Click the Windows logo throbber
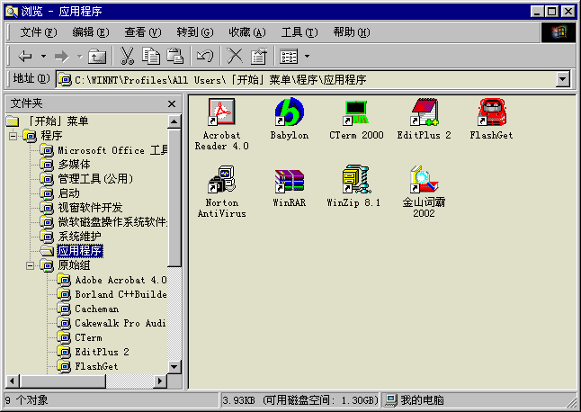The image size is (581, 412). pos(559,32)
